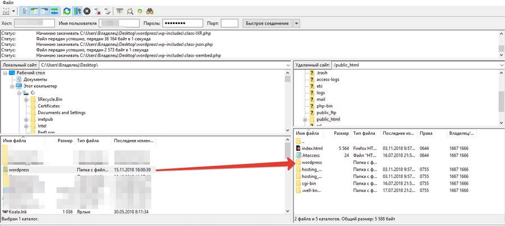The image size is (505, 226).
Task: Expand the inetpub folder in local tree
Action: tap(26, 120)
